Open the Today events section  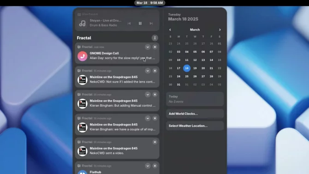(x=195, y=99)
